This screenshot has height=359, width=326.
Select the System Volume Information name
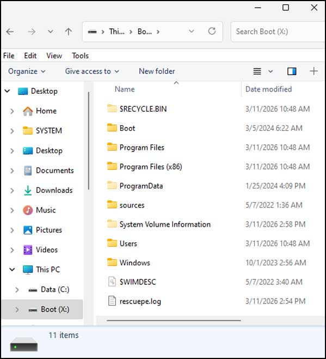165,224
